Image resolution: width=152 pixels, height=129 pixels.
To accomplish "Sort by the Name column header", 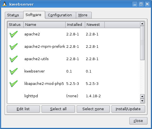I will click(44, 25).
